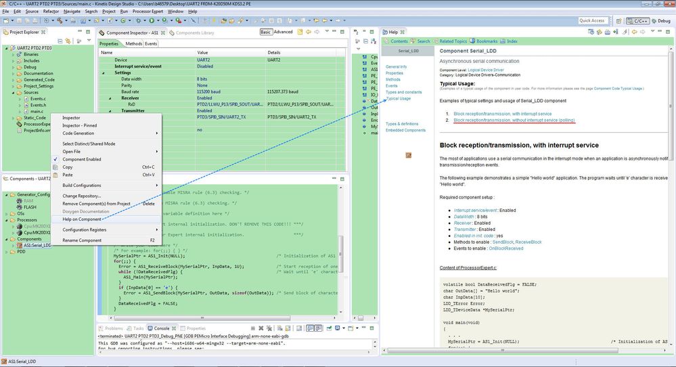Click the Help view print icon
Viewport: 676px width, 367px height.
tap(608, 32)
